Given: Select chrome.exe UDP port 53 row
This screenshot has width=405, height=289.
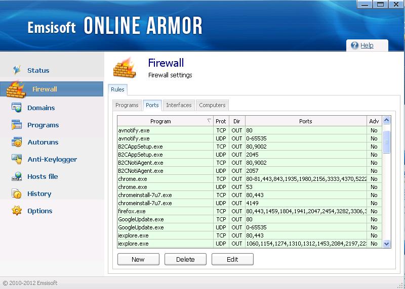Looking at the screenshot, I should 250,187.
